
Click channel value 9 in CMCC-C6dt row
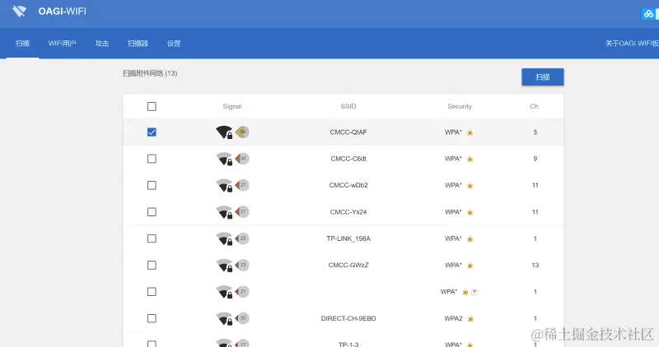coord(535,159)
